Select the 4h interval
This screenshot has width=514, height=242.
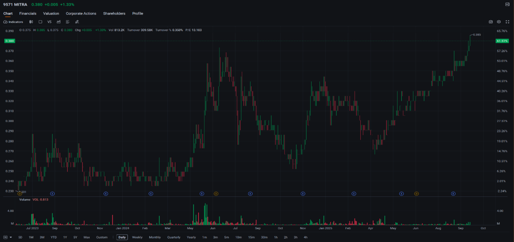pos(306,237)
